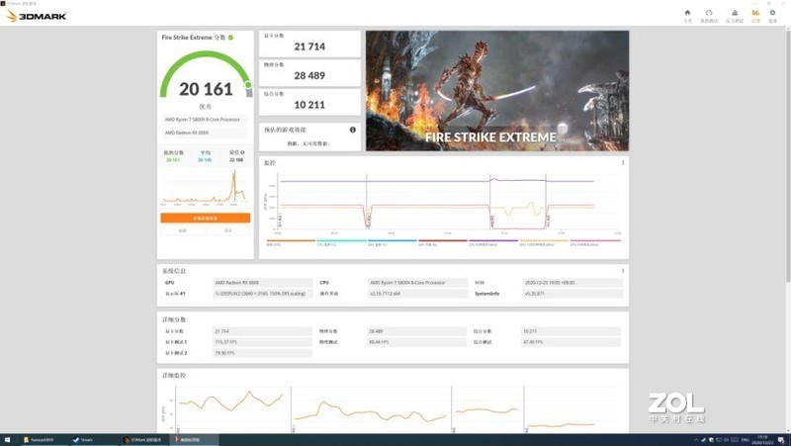Click the info icon next to the best score label
The image size is (791, 446).
pyautogui.click(x=242, y=152)
